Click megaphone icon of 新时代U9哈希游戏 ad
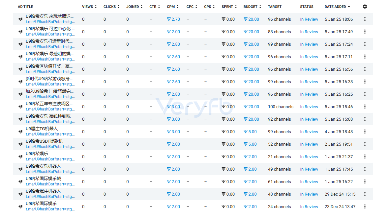Screen dimensions: 388x216 coord(20,82)
